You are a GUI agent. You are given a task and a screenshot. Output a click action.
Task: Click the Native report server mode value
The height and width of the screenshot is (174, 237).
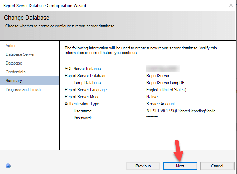click(x=152, y=97)
